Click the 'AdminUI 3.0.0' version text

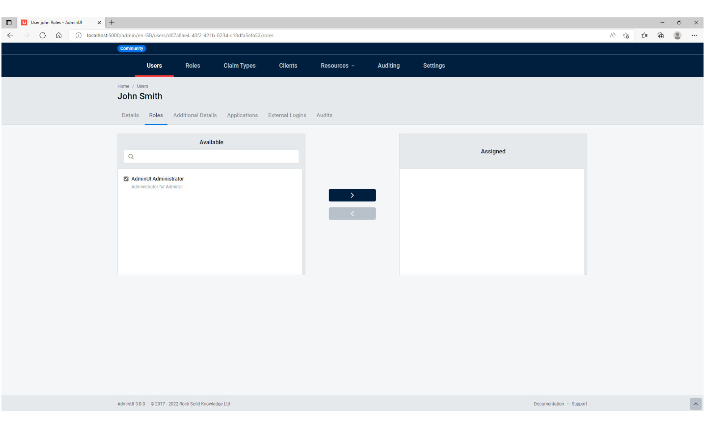click(131, 404)
